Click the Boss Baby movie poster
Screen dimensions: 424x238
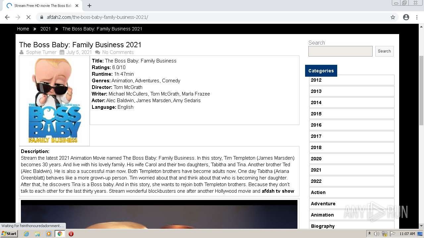[x=54, y=101]
